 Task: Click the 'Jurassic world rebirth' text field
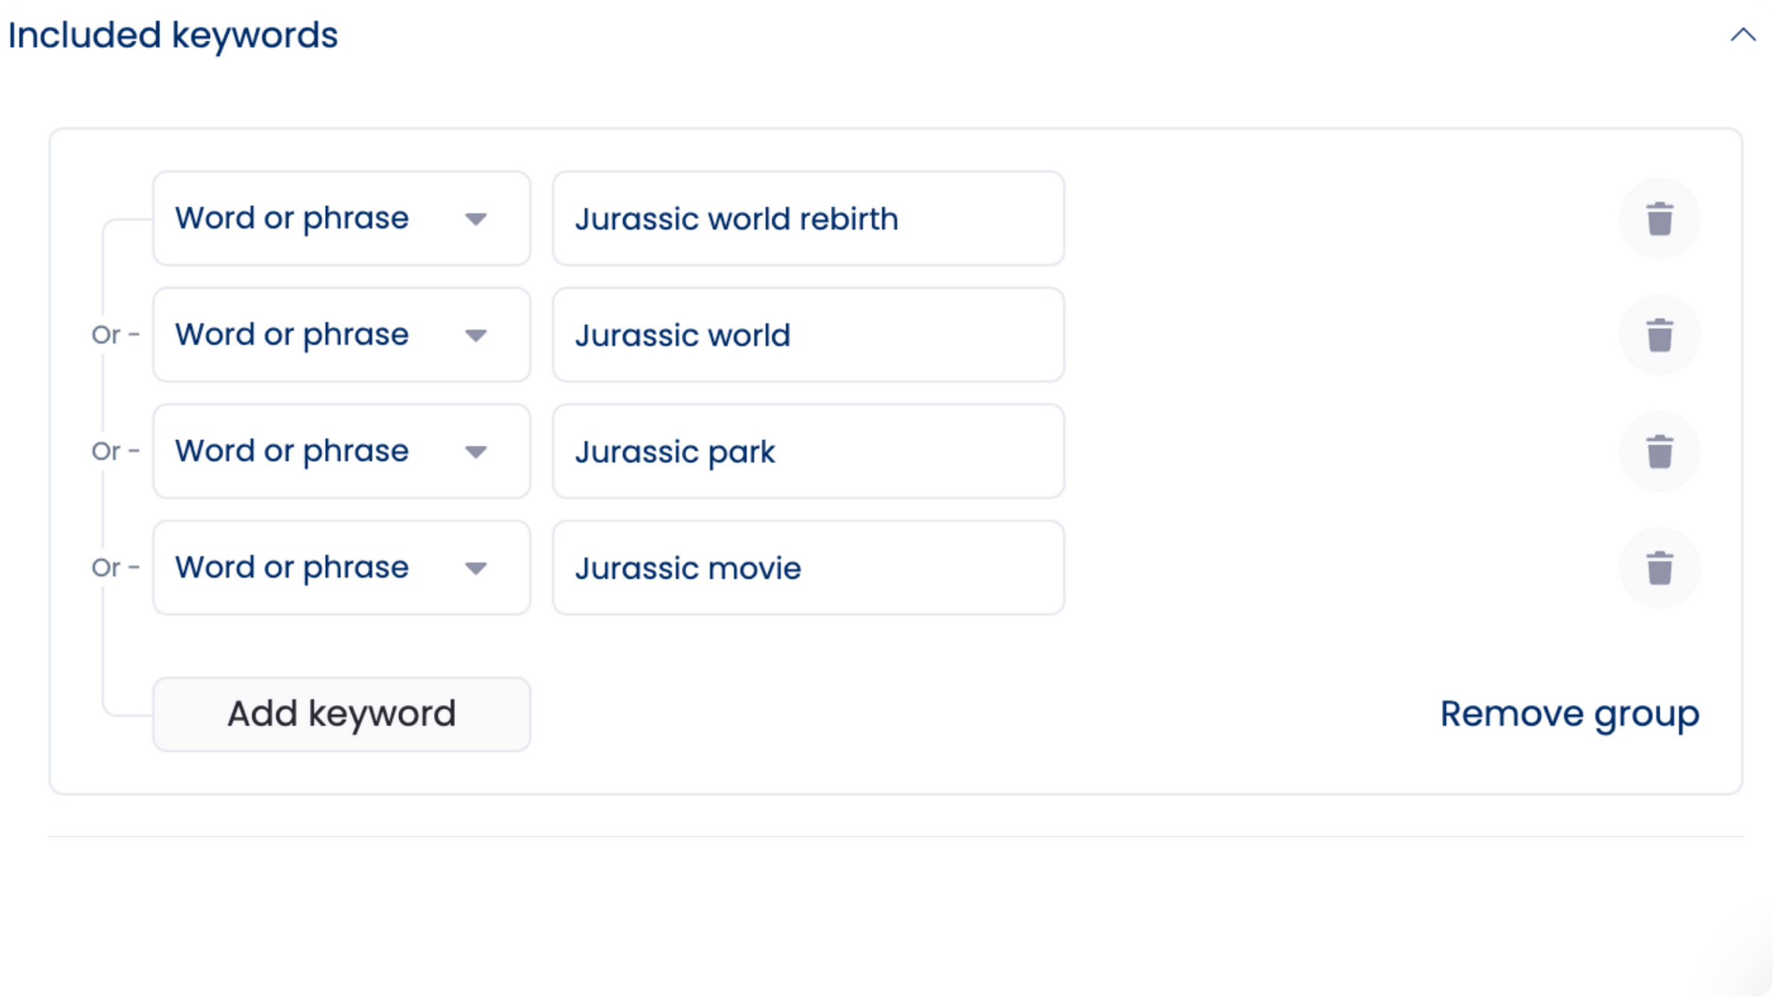808,219
